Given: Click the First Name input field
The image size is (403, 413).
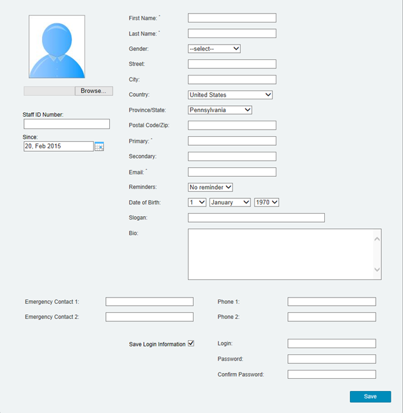Looking at the screenshot, I should pyautogui.click(x=232, y=18).
